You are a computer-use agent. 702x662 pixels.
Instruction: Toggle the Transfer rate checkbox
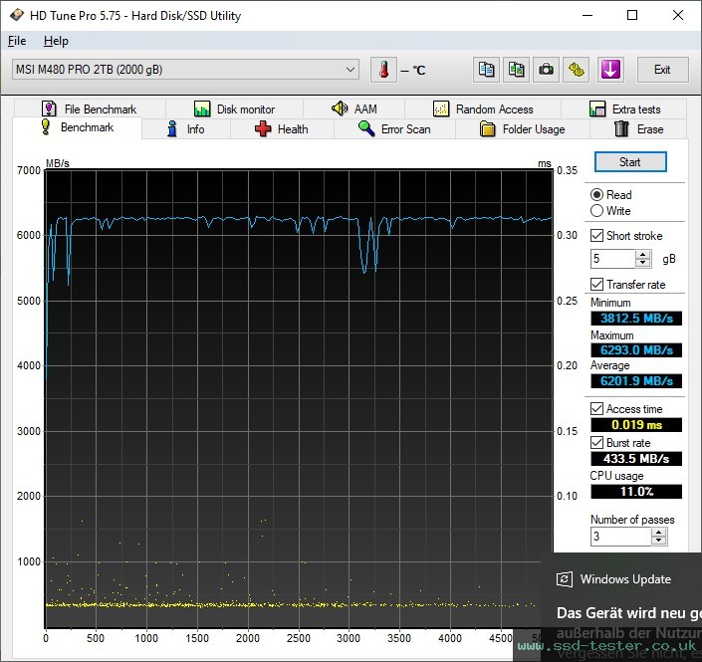596,285
